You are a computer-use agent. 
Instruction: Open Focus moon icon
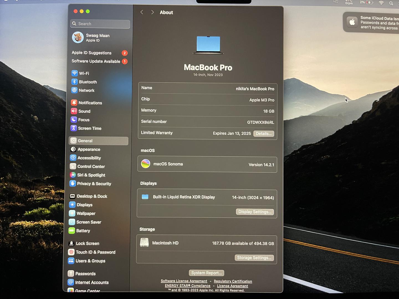point(74,120)
